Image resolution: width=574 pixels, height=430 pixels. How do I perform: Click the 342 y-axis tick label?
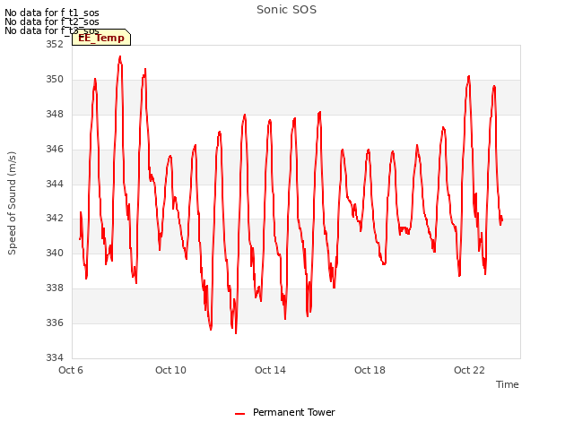pyautogui.click(x=54, y=219)
